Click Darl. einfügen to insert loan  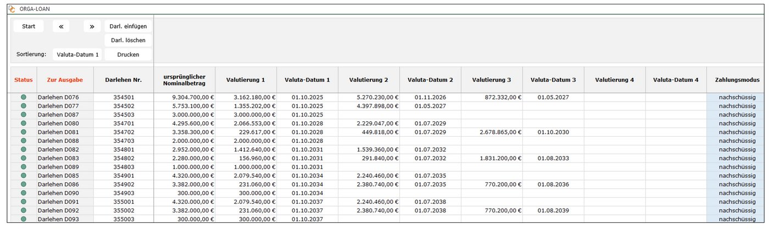click(128, 26)
